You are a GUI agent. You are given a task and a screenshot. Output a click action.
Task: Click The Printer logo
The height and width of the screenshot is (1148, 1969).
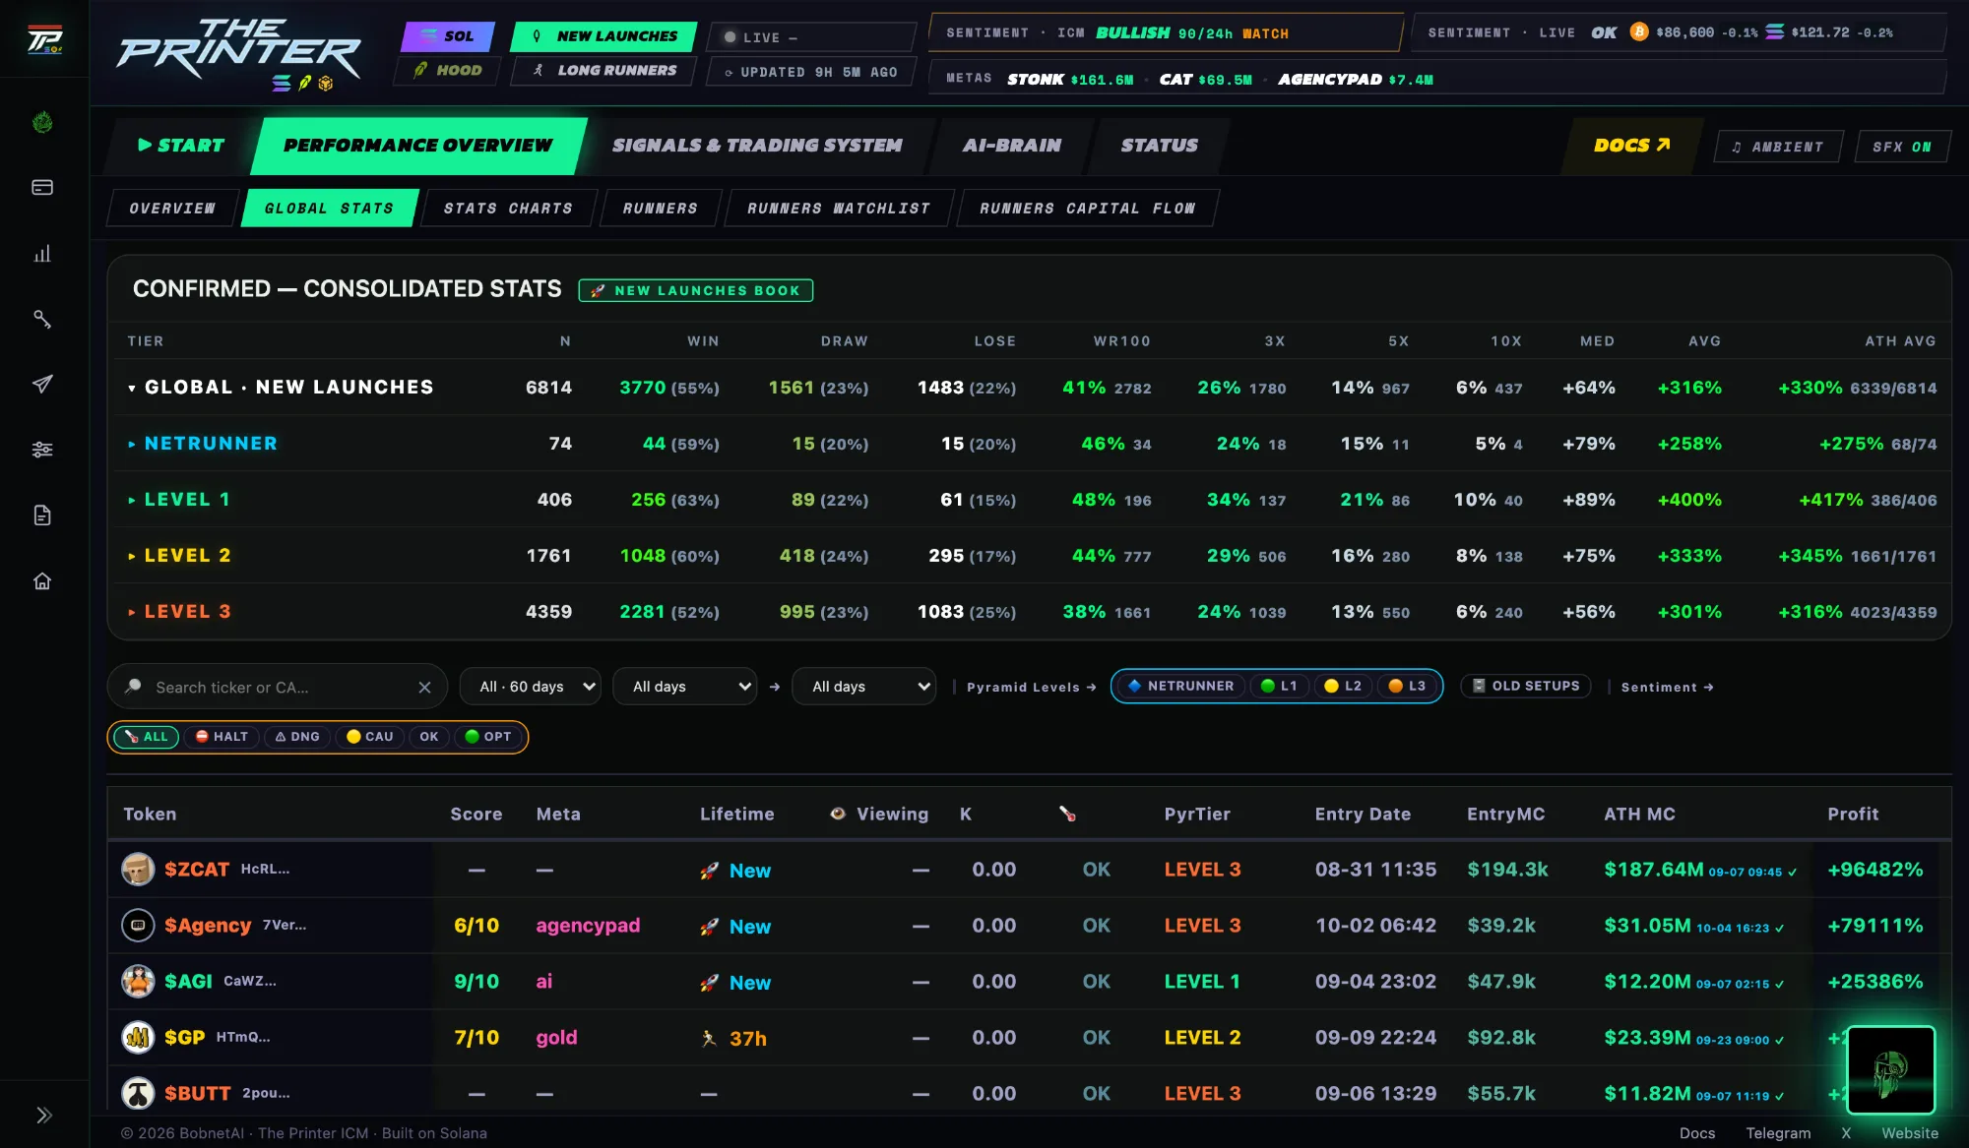coord(239,54)
